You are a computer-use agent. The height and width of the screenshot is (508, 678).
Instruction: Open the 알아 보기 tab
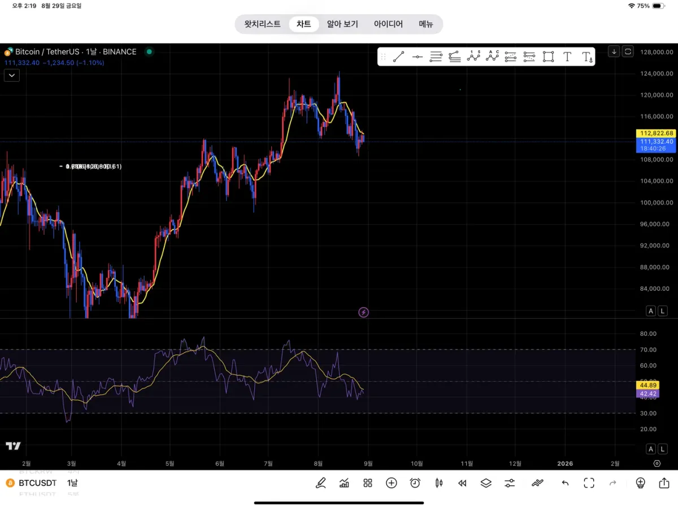point(342,24)
